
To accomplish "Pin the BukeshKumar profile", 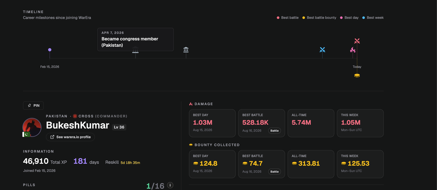I will pos(33,106).
